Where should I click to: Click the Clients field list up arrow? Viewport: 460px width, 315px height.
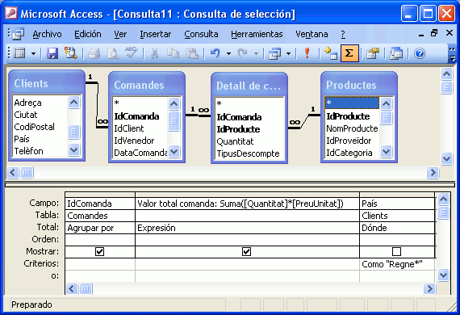pos(73,103)
